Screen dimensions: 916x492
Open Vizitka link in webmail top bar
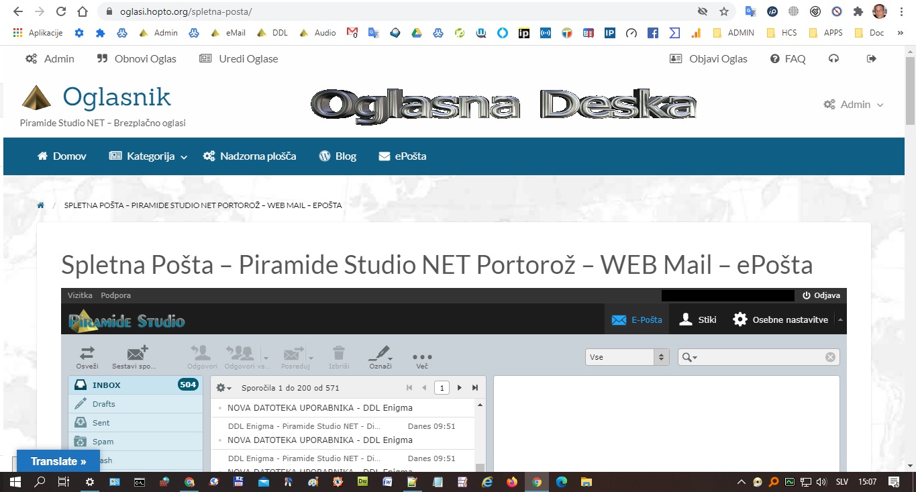pyautogui.click(x=80, y=295)
